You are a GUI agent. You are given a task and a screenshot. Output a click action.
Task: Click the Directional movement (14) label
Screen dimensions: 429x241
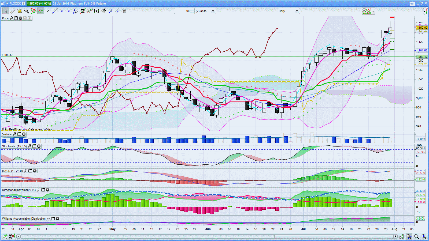click(x=19, y=190)
